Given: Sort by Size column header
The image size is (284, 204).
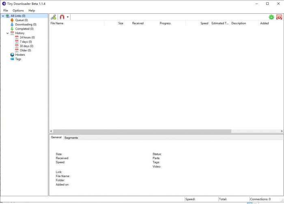Looking at the screenshot, I should click(114, 23).
